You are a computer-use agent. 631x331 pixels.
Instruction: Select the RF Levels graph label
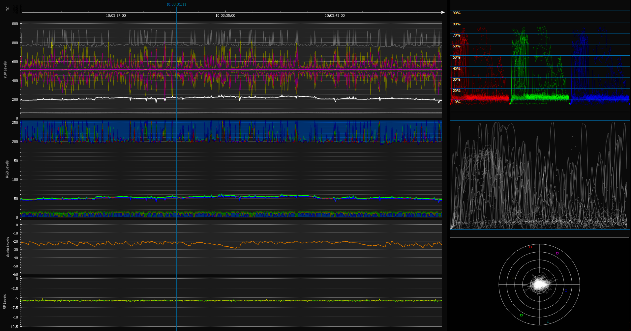pos(5,302)
